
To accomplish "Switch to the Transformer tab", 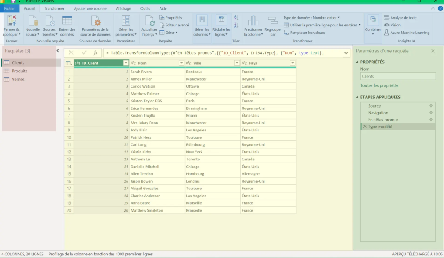I will tap(54, 8).
